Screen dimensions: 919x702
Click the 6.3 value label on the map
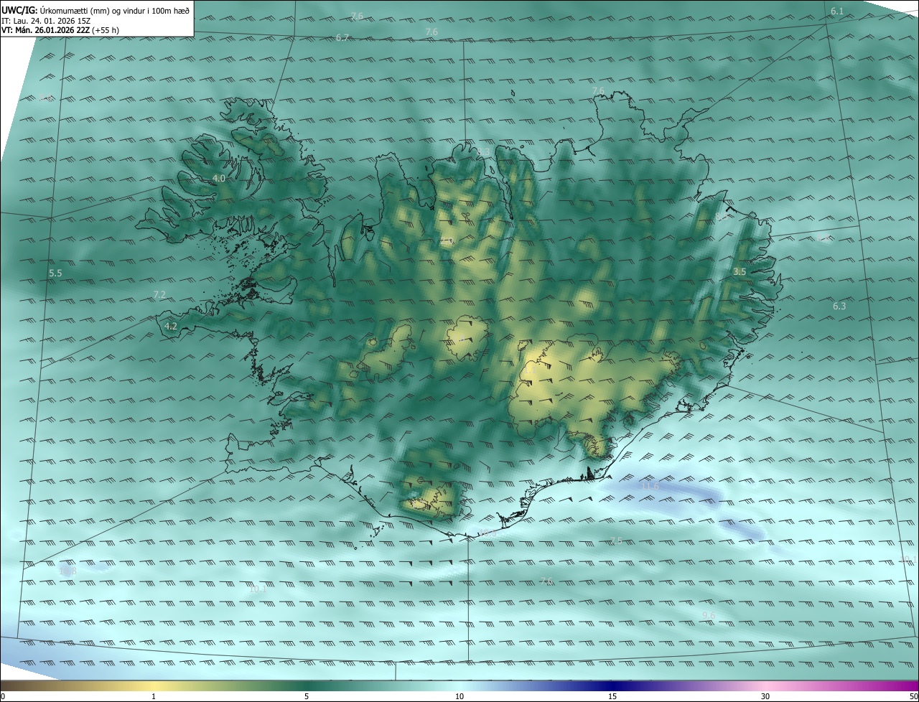(x=839, y=306)
